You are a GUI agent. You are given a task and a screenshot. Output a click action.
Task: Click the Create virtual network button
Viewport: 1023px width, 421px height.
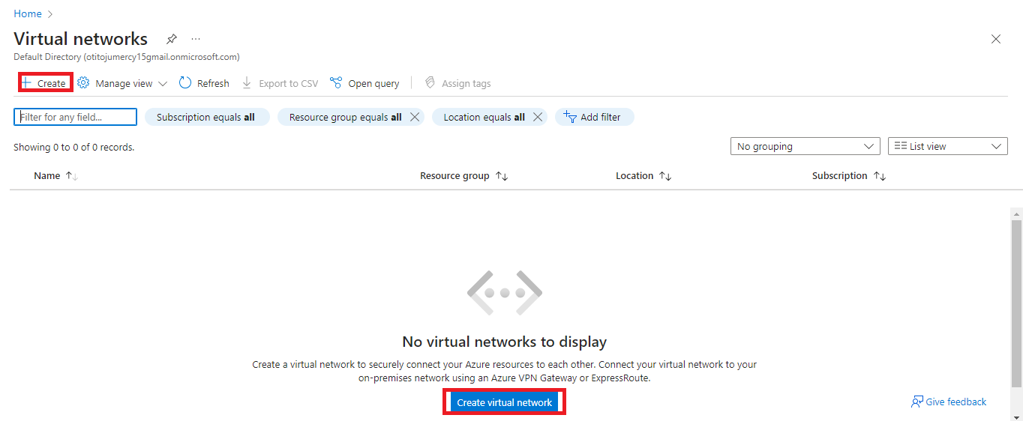pyautogui.click(x=504, y=402)
